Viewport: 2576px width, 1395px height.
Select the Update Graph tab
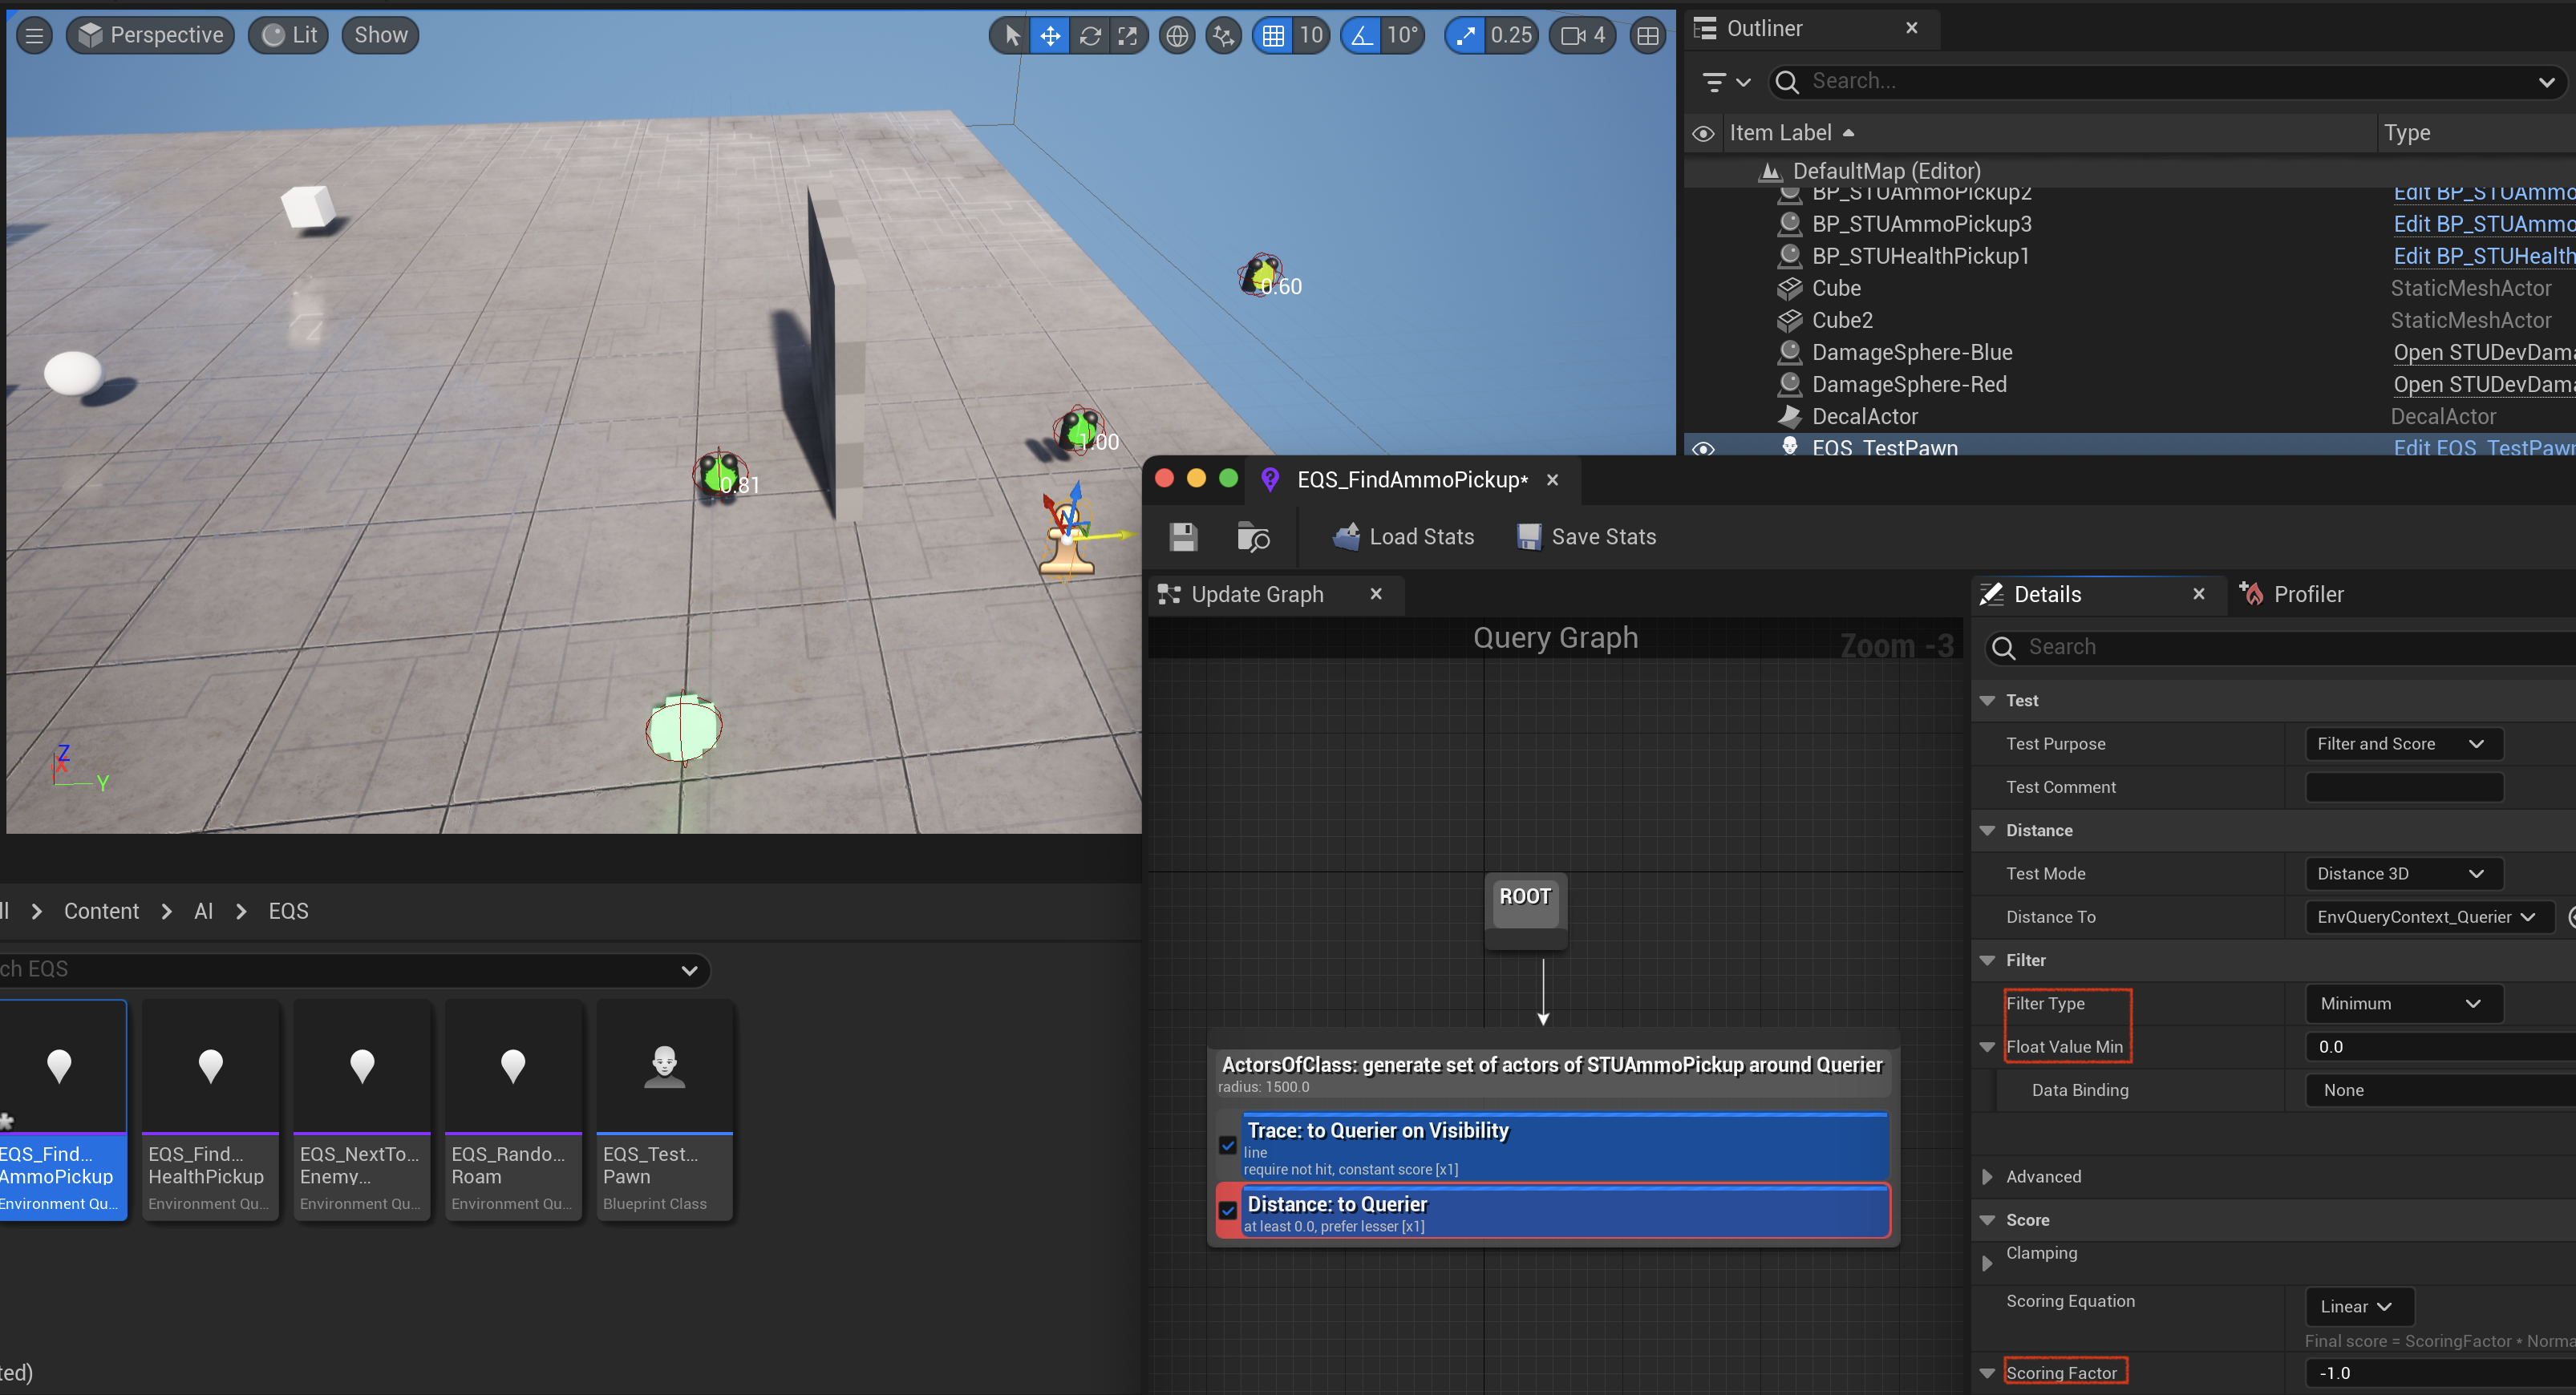1256,594
